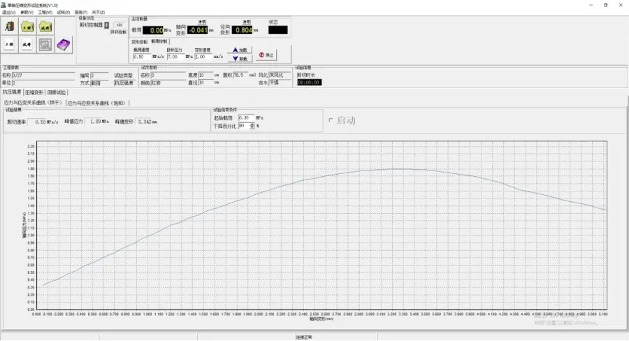Click the 开环控制 button
Screen dimensions: 629x341
click(118, 32)
